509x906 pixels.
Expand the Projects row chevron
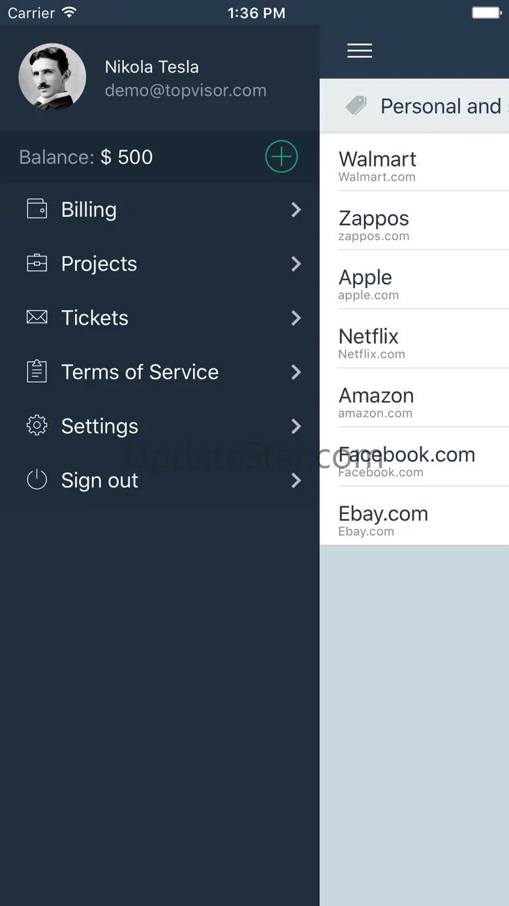296,264
